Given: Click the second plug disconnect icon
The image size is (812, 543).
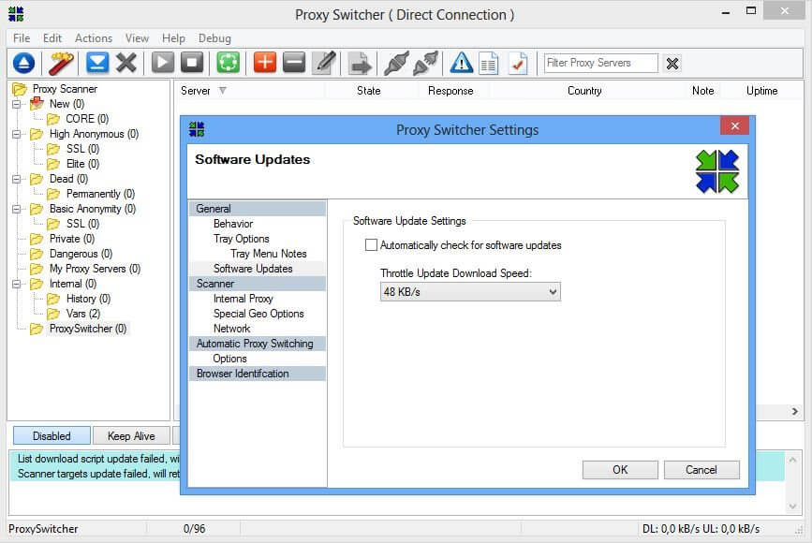Looking at the screenshot, I should point(426,63).
